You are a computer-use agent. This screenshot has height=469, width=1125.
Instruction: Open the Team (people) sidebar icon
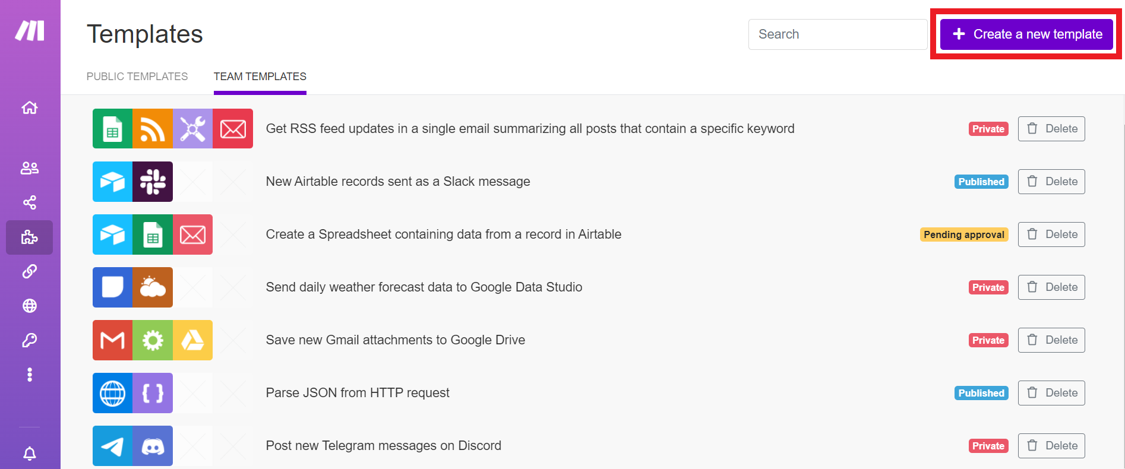(30, 169)
